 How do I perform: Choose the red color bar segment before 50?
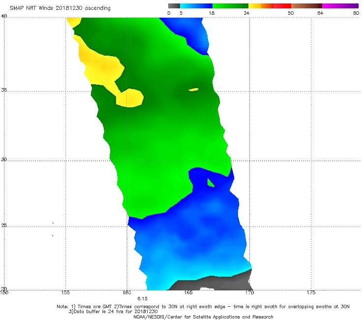[282, 6]
